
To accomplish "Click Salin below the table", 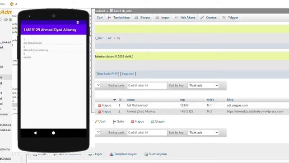I will tap(120, 121).
